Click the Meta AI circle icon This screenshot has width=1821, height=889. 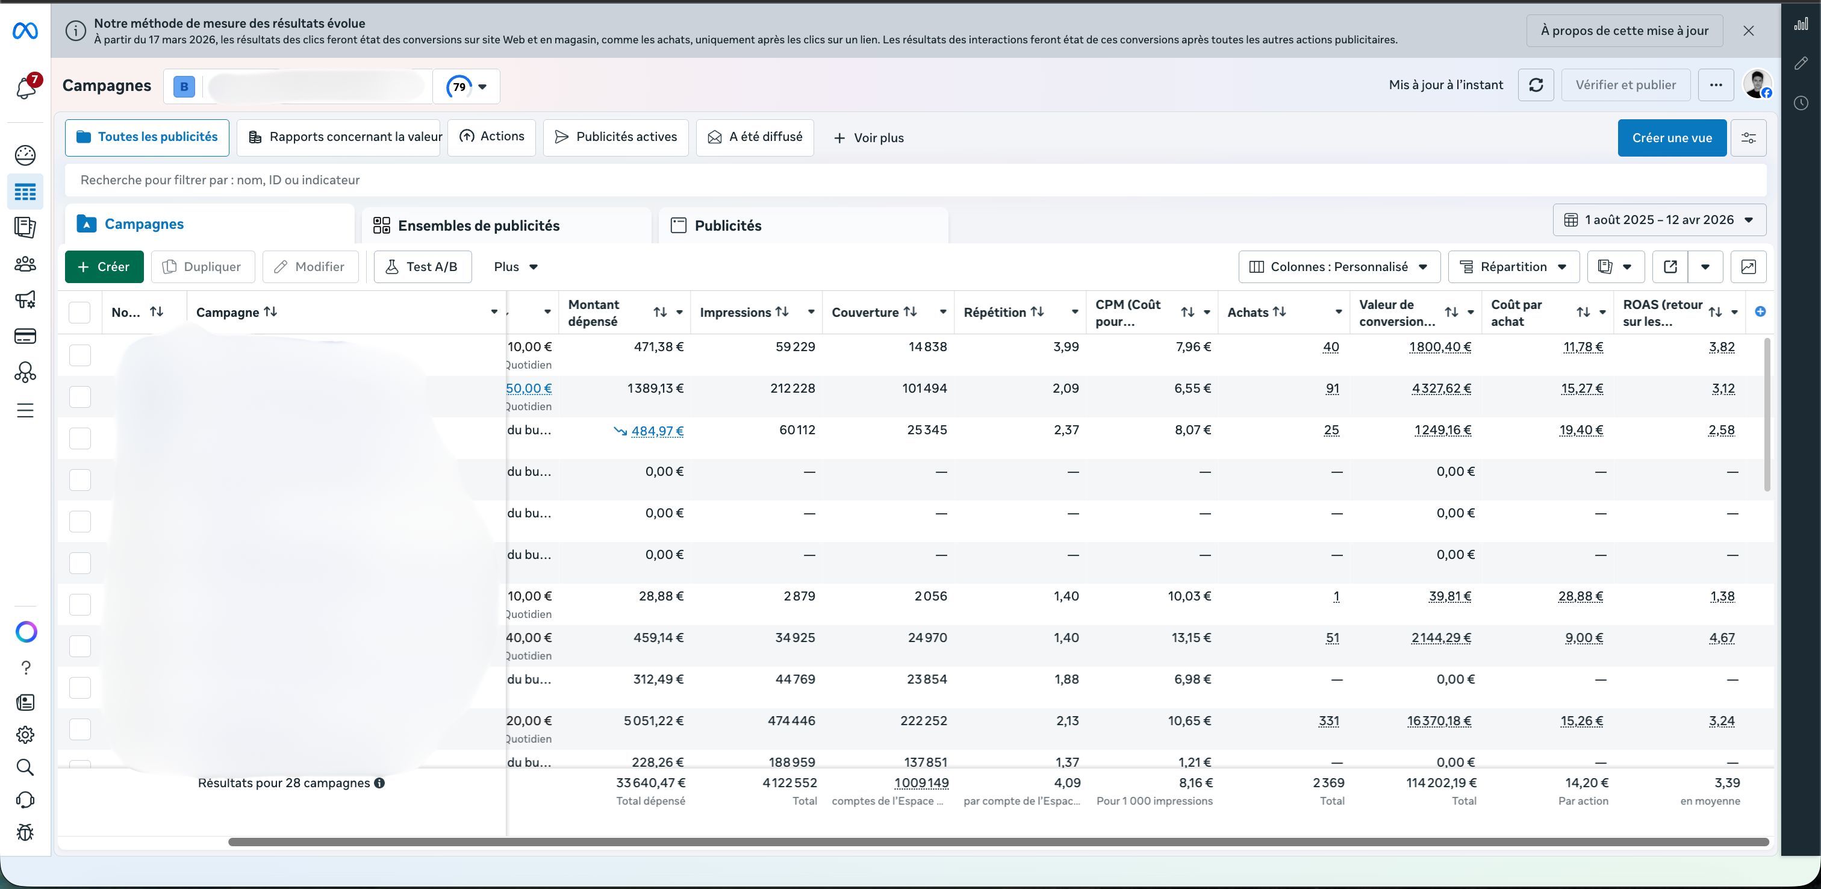point(26,632)
